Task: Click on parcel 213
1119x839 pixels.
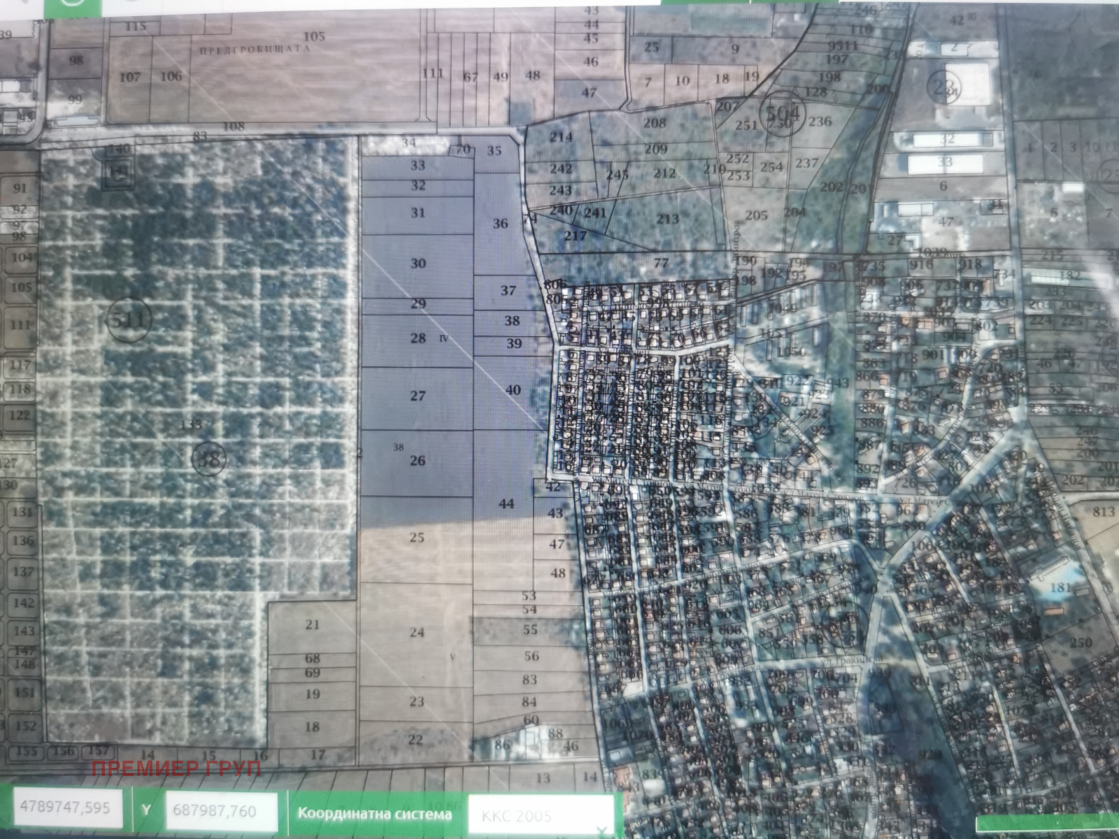Action: [667, 219]
